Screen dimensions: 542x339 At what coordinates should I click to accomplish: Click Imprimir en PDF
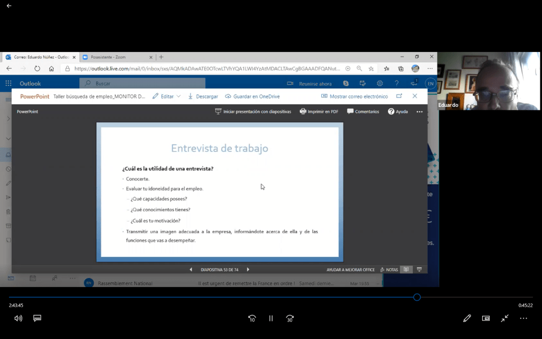pos(319,112)
